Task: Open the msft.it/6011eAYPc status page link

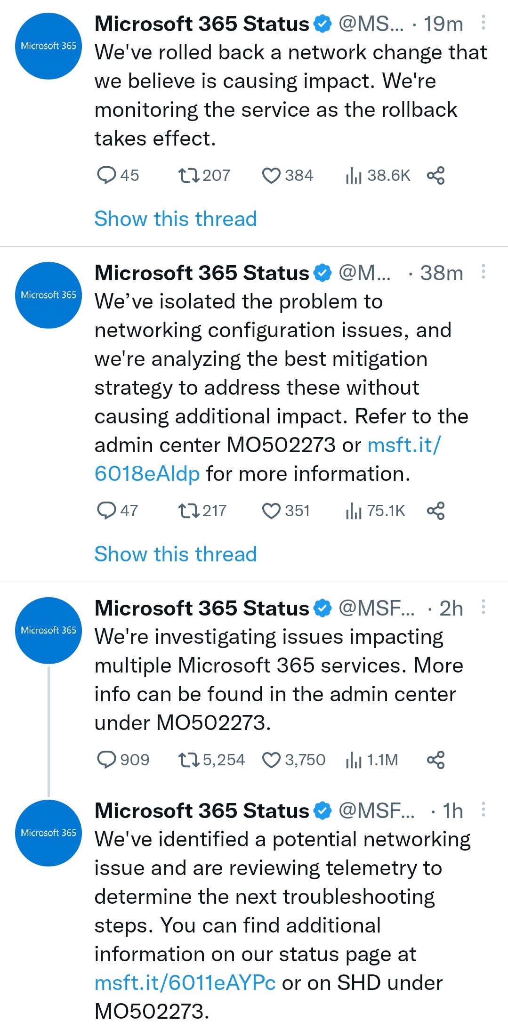Action: [x=185, y=982]
